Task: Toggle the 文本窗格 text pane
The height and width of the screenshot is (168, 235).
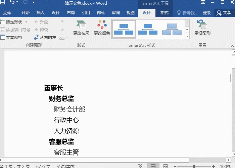Action: click(11, 37)
